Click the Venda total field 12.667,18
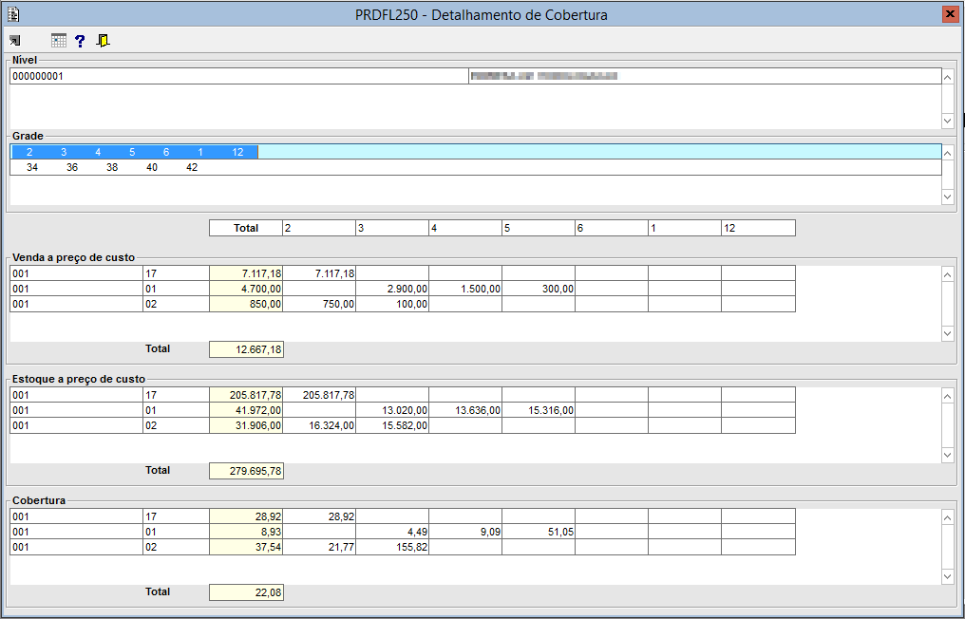This screenshot has height=619, width=965. pos(246,349)
